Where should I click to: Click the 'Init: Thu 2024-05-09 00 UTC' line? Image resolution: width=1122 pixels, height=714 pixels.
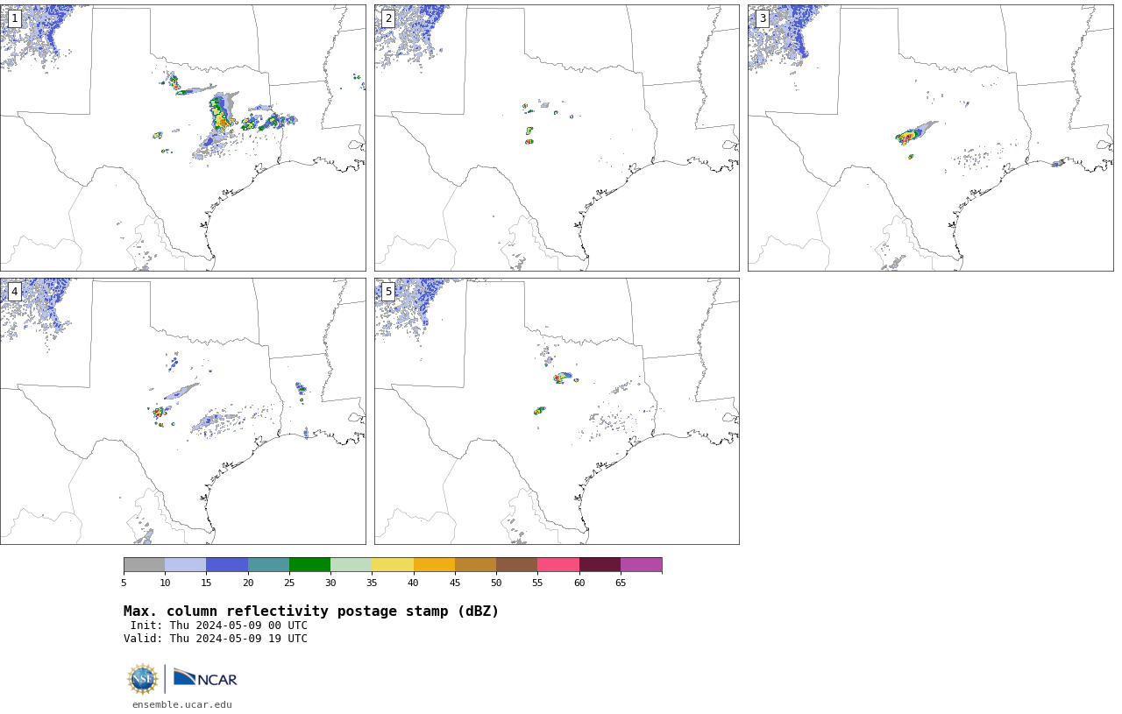coord(219,626)
